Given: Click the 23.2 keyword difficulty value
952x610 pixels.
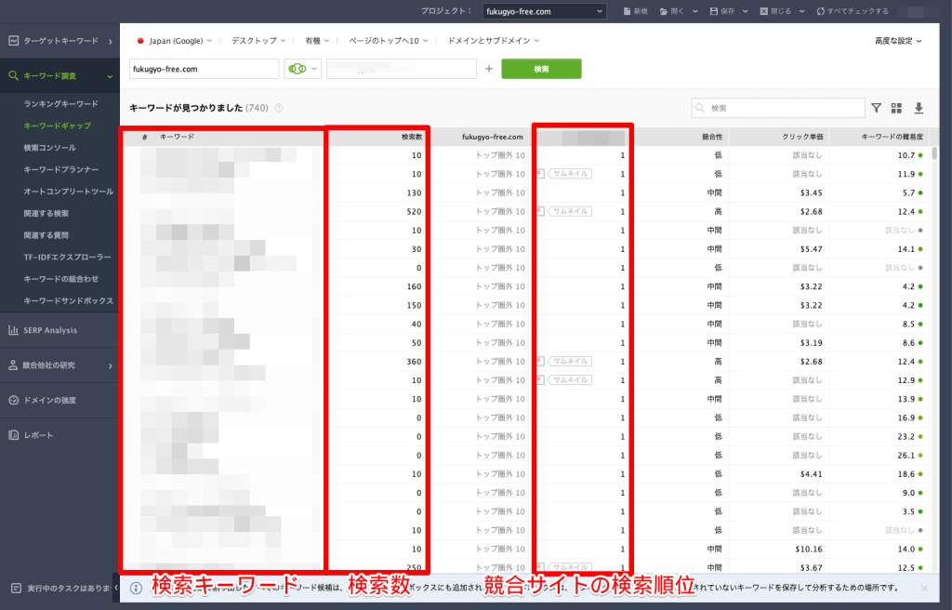Looking at the screenshot, I should 906,437.
